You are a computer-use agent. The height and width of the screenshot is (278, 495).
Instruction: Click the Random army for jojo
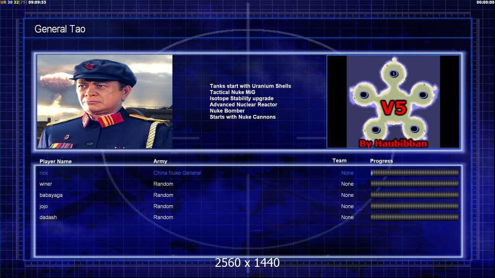[163, 206]
